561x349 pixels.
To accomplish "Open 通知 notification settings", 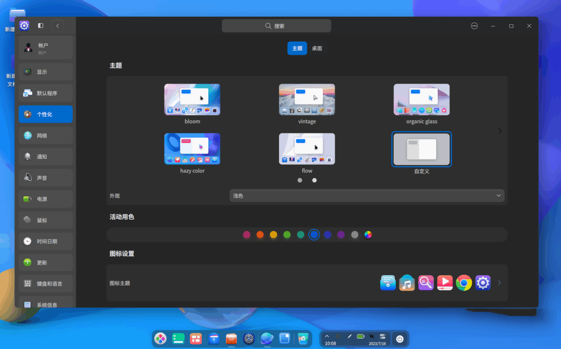I will [x=45, y=157].
